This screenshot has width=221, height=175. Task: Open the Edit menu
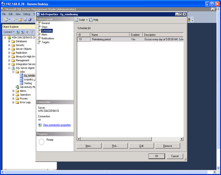click(11, 14)
